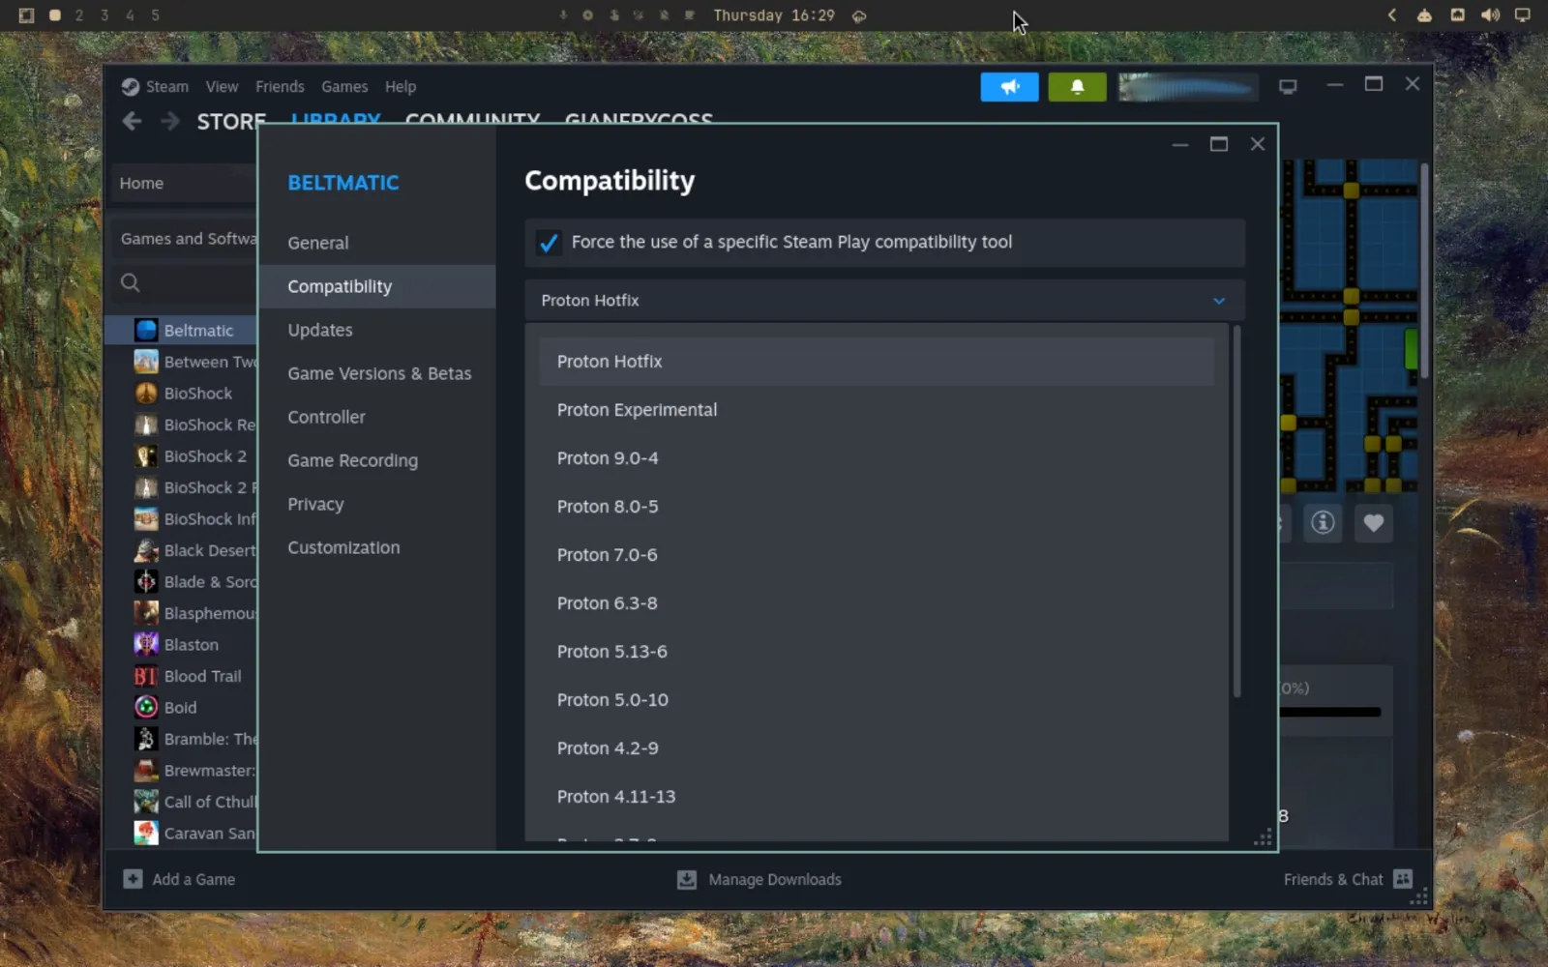Open the Games menu

pos(344,87)
